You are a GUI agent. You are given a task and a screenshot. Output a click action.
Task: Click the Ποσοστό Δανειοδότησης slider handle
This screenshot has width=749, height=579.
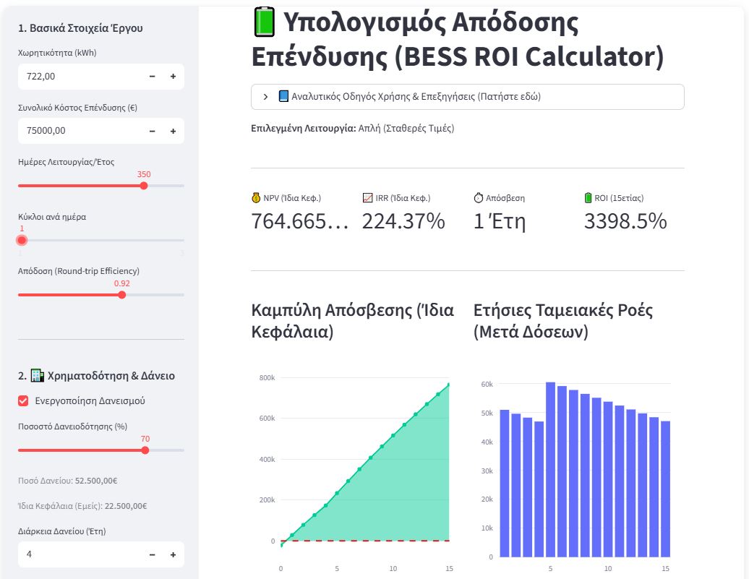tap(145, 450)
